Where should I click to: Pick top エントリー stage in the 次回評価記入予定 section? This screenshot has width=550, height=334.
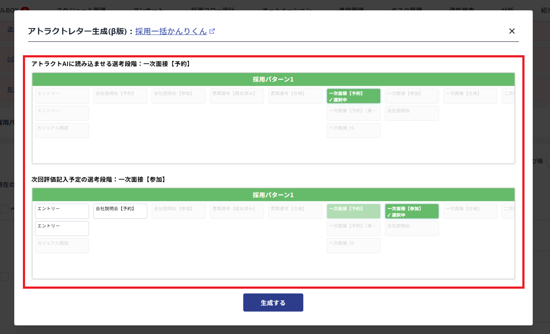pos(62,211)
